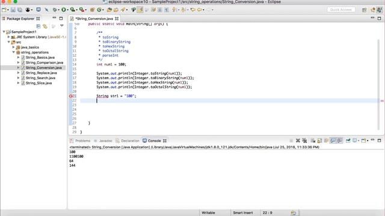Click the Open Console toolbar icon

pyautogui.click(x=363, y=140)
